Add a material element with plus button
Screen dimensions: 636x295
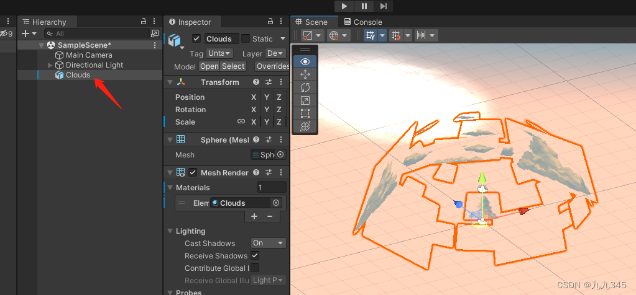(254, 217)
